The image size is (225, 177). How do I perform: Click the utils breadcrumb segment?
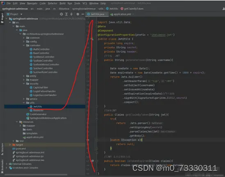(x=101, y=9)
